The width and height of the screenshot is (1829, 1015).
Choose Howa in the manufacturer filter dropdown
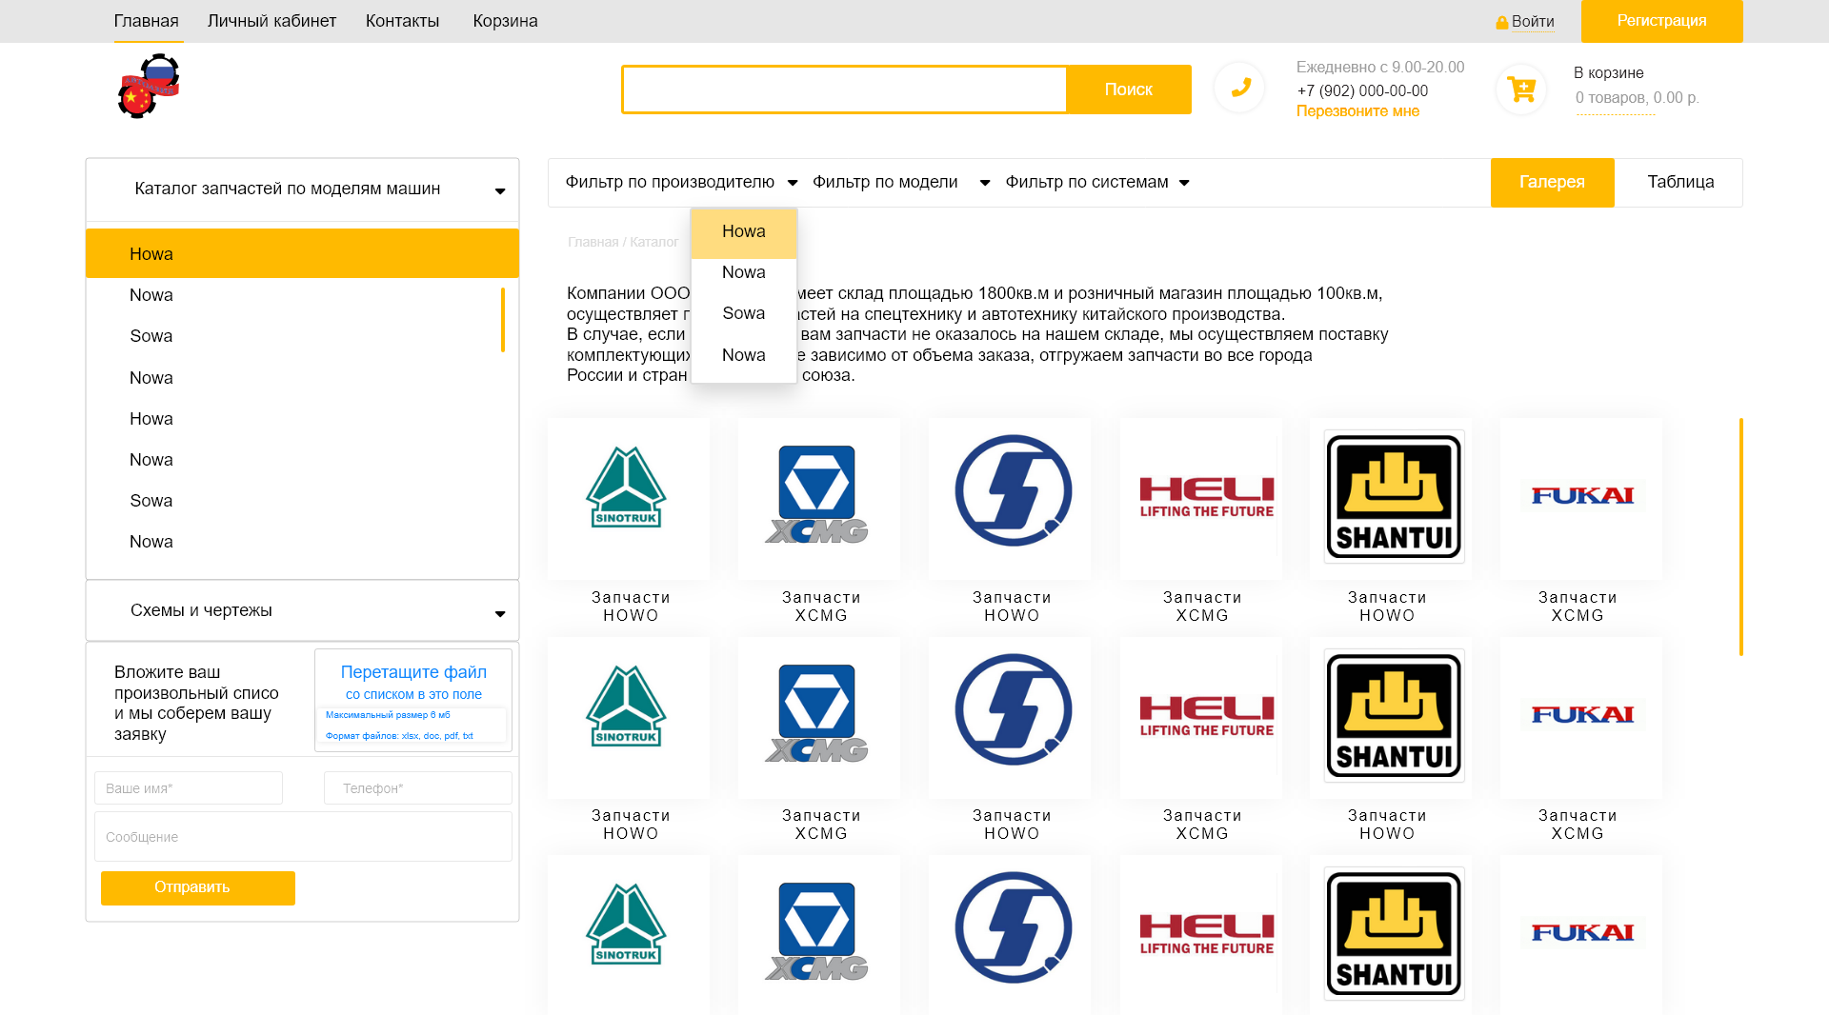(744, 232)
